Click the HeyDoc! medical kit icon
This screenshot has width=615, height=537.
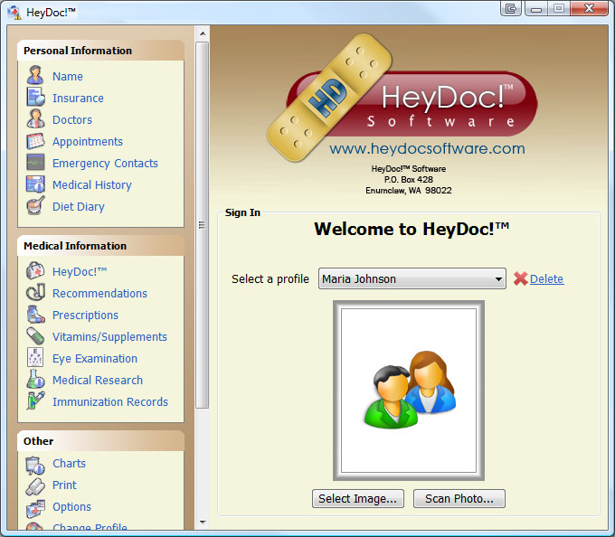pos(35,271)
